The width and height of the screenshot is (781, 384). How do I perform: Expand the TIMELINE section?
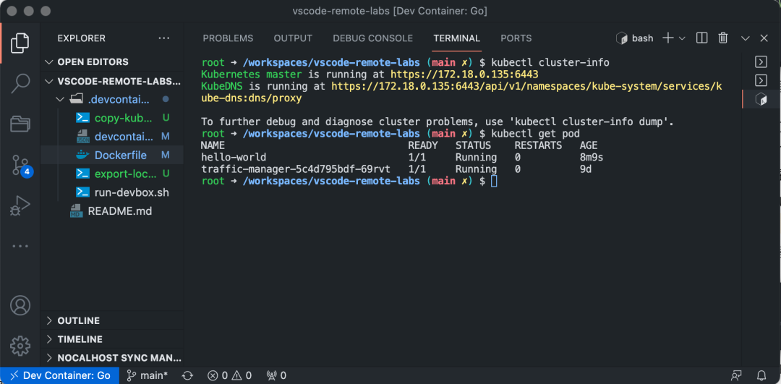point(112,339)
